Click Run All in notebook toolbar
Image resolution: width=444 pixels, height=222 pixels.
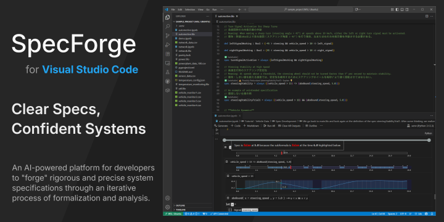point(269,125)
